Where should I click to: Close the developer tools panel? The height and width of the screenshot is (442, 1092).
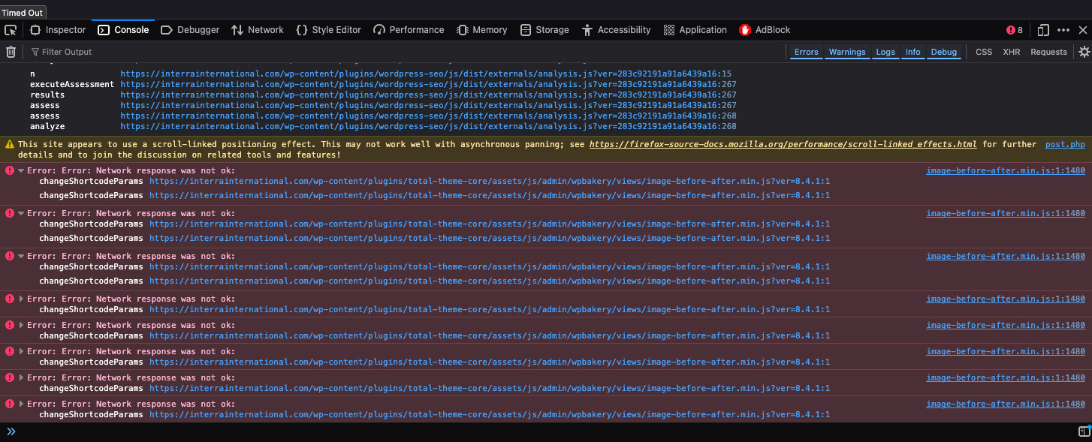click(1082, 30)
